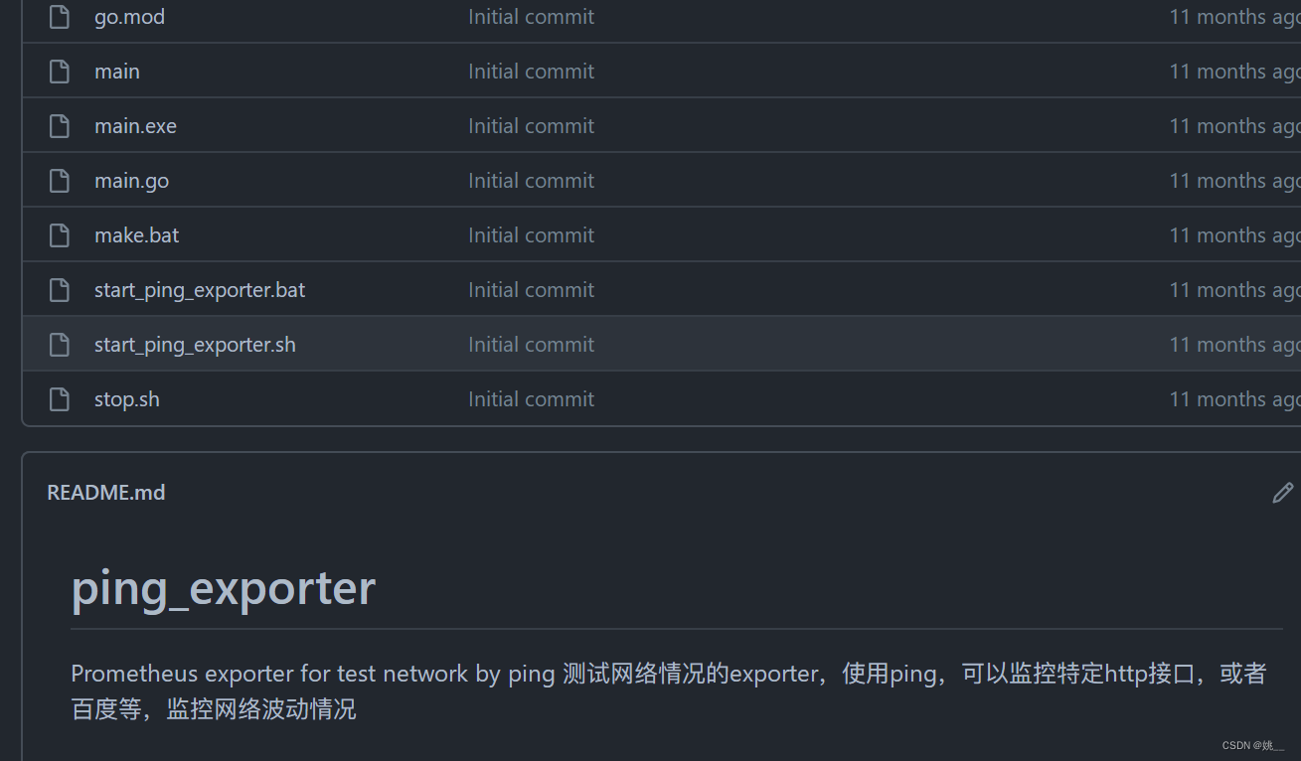This screenshot has width=1301, height=761.
Task: View the Initial commit for go.mod
Action: tap(531, 16)
